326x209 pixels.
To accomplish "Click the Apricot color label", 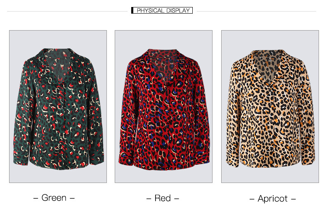I will pyautogui.click(x=273, y=199).
